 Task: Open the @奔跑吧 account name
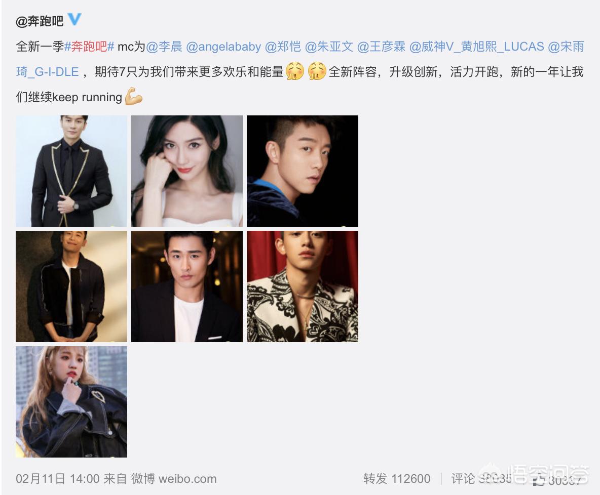tap(40, 21)
